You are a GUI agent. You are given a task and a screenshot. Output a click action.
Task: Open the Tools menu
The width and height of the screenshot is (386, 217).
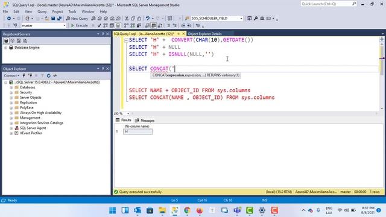72,11
